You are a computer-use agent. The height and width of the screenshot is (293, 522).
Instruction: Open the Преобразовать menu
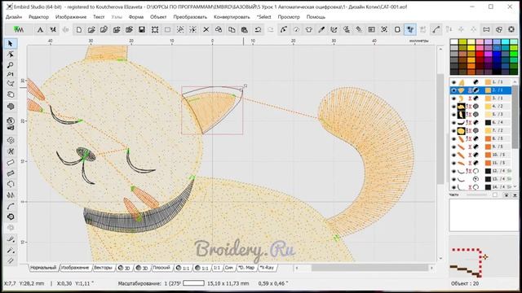click(x=190, y=17)
